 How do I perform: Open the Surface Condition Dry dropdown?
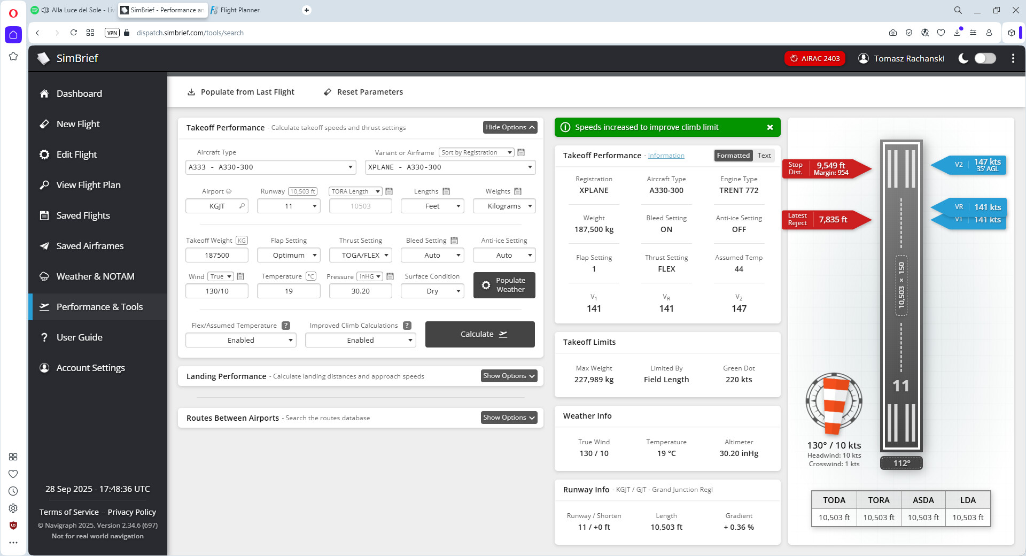(432, 291)
